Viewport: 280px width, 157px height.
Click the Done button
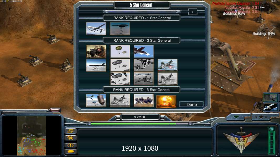tap(191, 105)
